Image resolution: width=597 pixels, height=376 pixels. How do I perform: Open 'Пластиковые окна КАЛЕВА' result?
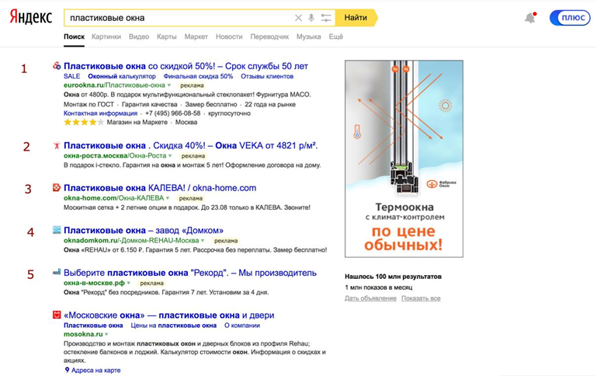pyautogui.click(x=160, y=188)
